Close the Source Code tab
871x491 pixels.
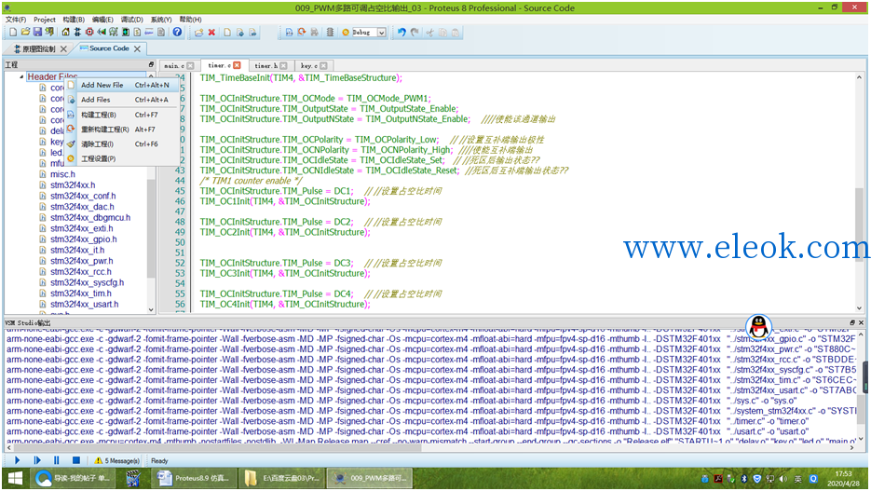tap(137, 48)
